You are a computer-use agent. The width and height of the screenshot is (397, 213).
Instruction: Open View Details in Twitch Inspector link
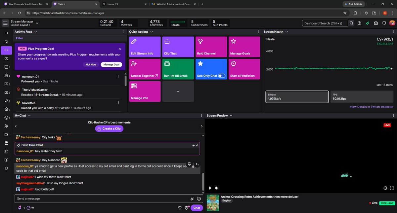(x=372, y=107)
